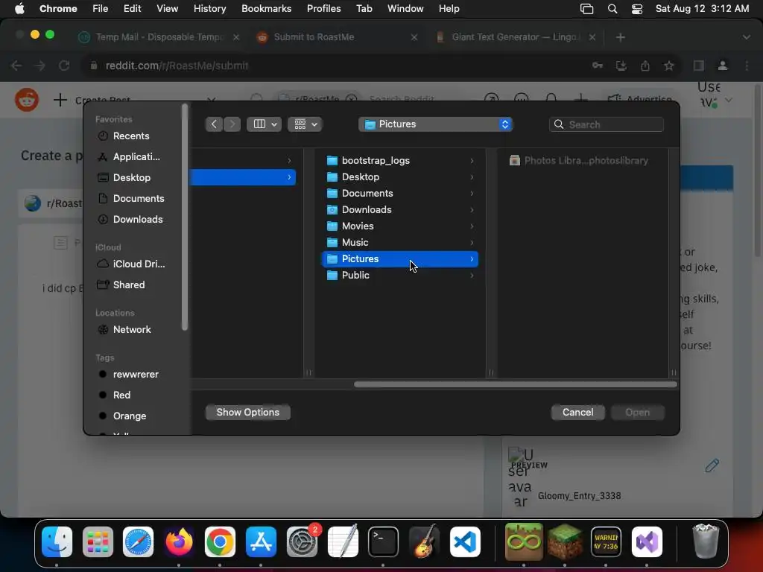The height and width of the screenshot is (572, 763).
Task: Open Terminal from the Dock
Action: click(383, 542)
